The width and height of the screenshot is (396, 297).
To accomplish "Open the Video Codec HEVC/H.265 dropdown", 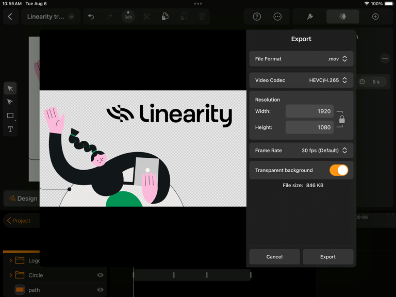I will click(301, 80).
